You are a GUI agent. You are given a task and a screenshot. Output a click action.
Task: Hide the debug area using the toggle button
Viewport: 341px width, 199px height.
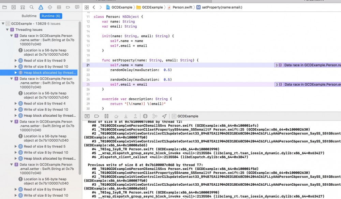87,116
